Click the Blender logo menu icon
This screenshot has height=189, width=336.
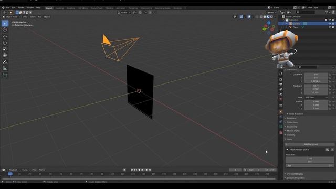[x=3, y=8]
